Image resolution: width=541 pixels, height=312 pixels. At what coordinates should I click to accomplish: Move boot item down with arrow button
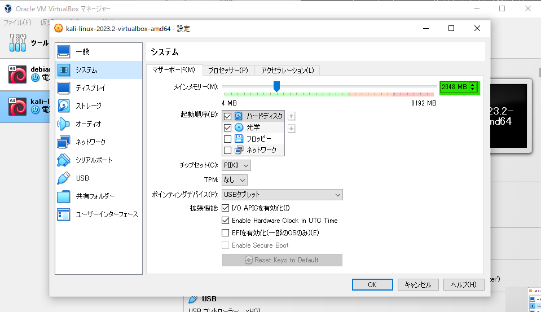point(291,129)
